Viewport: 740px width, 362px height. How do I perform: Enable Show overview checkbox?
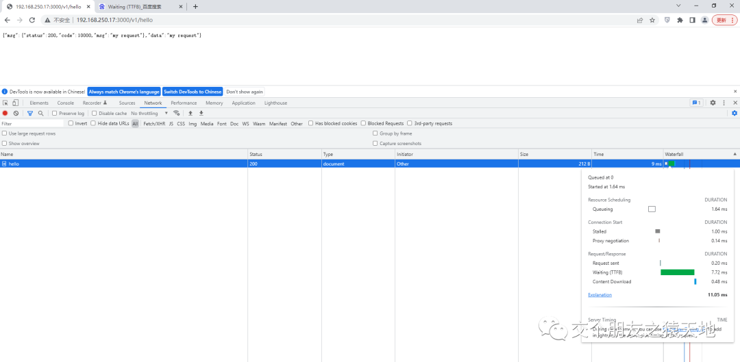pyautogui.click(x=4, y=143)
